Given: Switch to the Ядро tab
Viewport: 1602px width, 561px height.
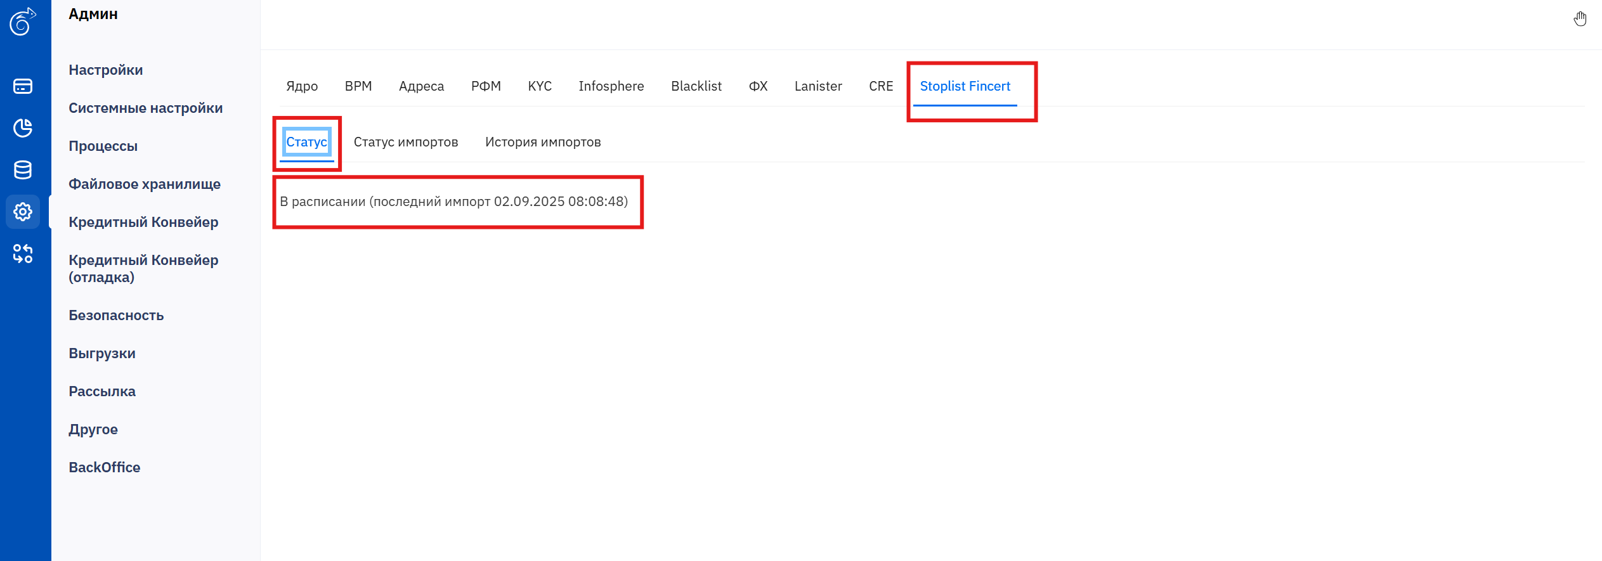Looking at the screenshot, I should point(302,86).
